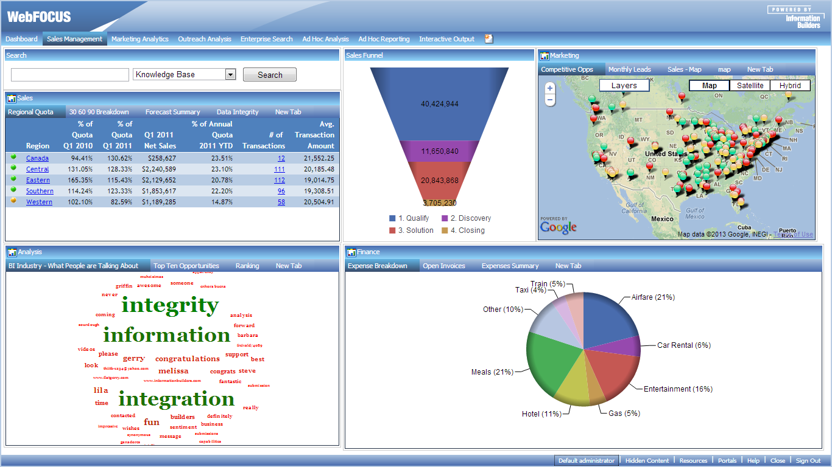Switch map view to Hybrid

(x=790, y=86)
